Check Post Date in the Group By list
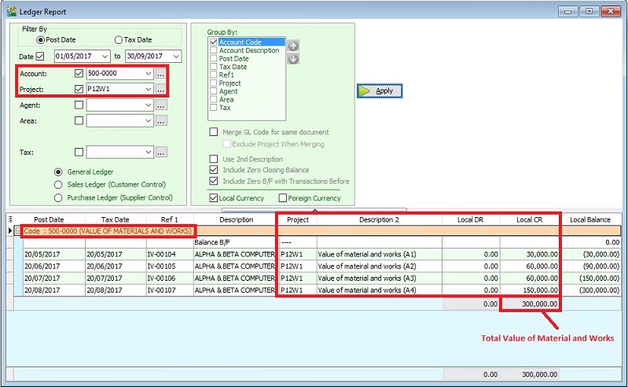Screen dimensions: 628x387 tap(214, 59)
